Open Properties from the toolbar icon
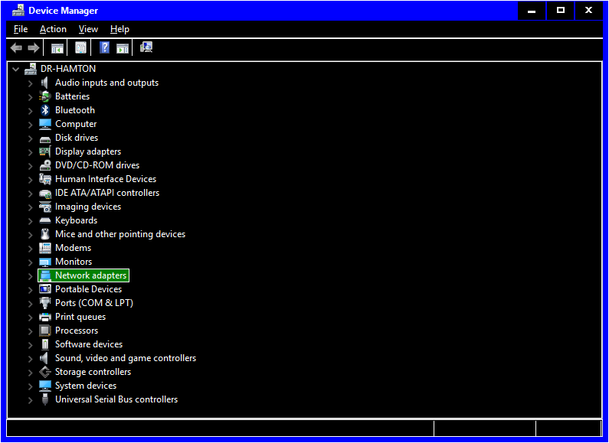609x443 pixels. [80, 47]
